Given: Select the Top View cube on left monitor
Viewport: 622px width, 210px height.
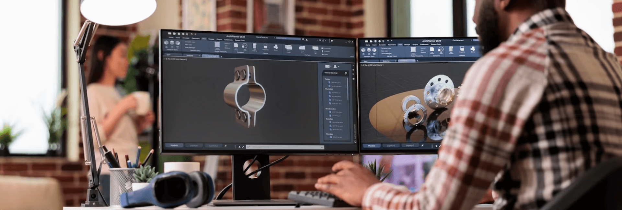Looking at the screenshot, I should pos(172,43).
